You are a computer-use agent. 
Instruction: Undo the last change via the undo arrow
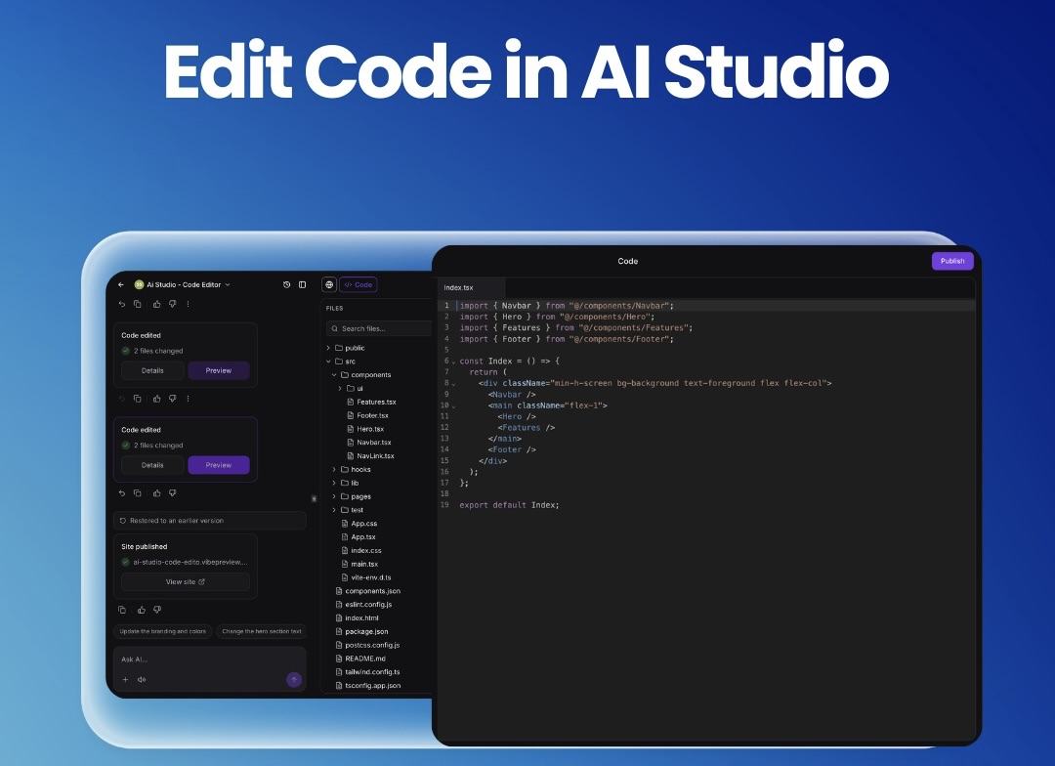point(122,400)
